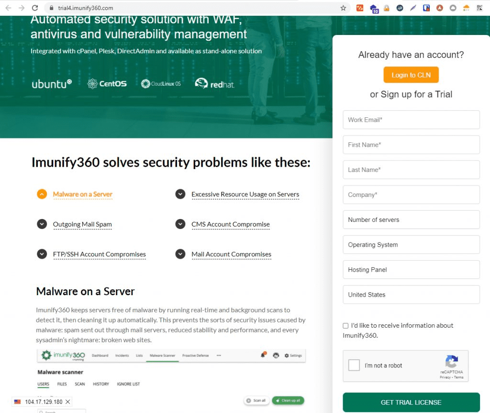This screenshot has height=413, width=490.
Task: Collapse Malware on a Server with orange chevron
Action: tap(42, 194)
